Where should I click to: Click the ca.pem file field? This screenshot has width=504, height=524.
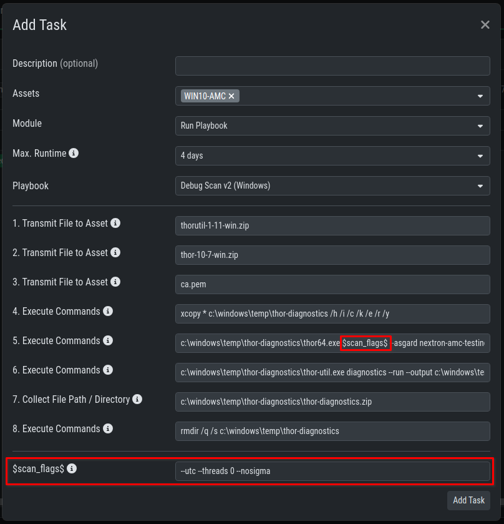coord(332,284)
